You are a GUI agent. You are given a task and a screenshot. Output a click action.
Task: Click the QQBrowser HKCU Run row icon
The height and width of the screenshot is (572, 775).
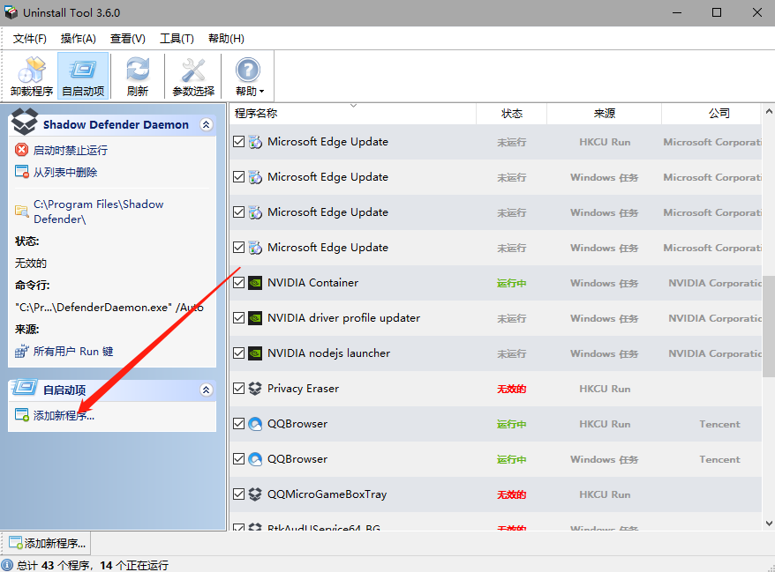tap(255, 424)
